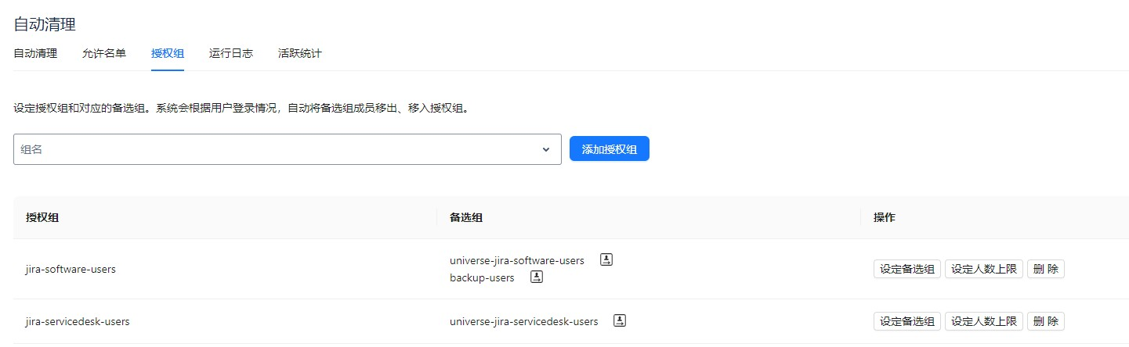The image size is (1129, 347).
Task: Select the 授权组 tab
Action: pos(168,54)
